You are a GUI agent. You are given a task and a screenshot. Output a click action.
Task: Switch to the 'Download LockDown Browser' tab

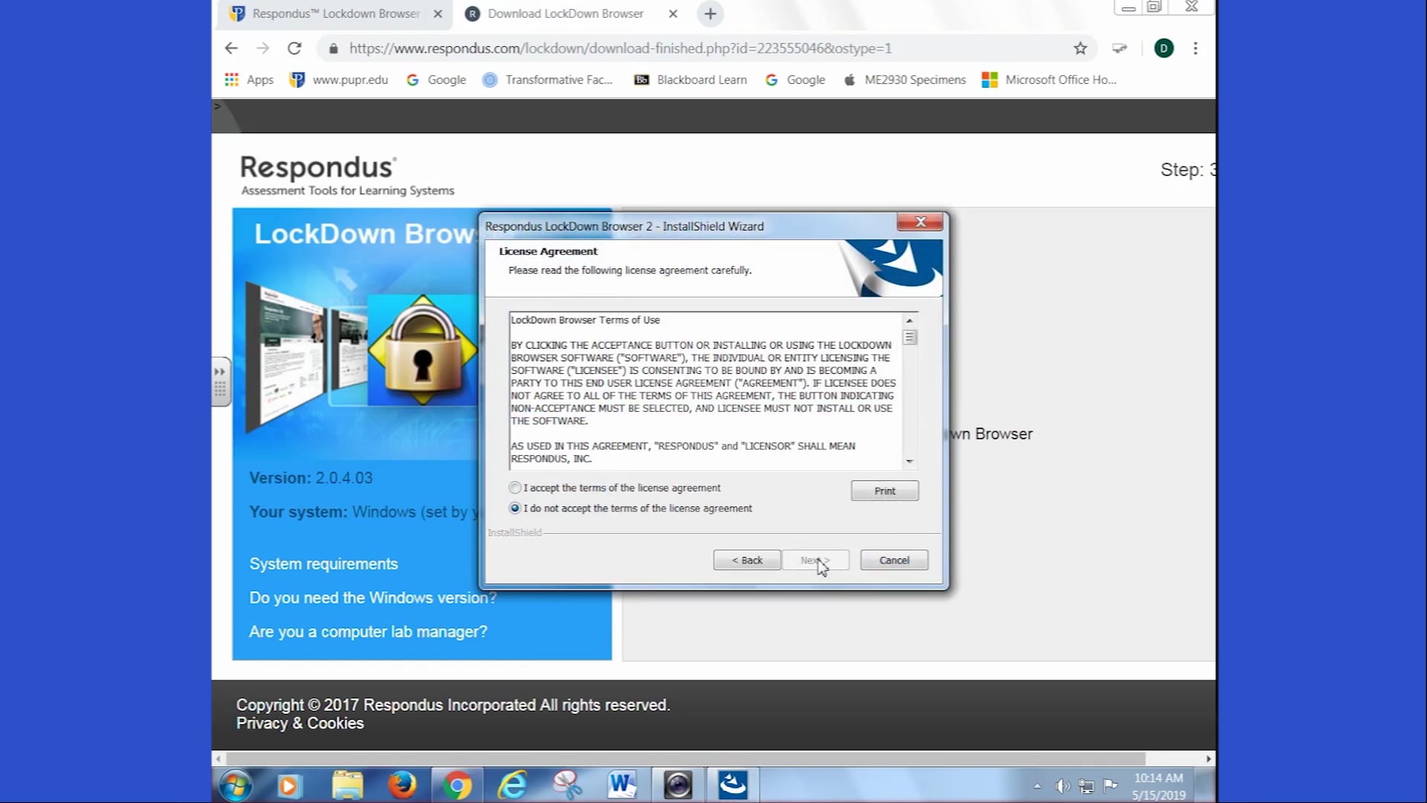565,13
